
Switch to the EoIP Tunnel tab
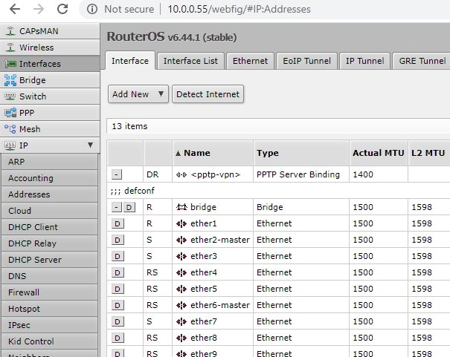(306, 61)
